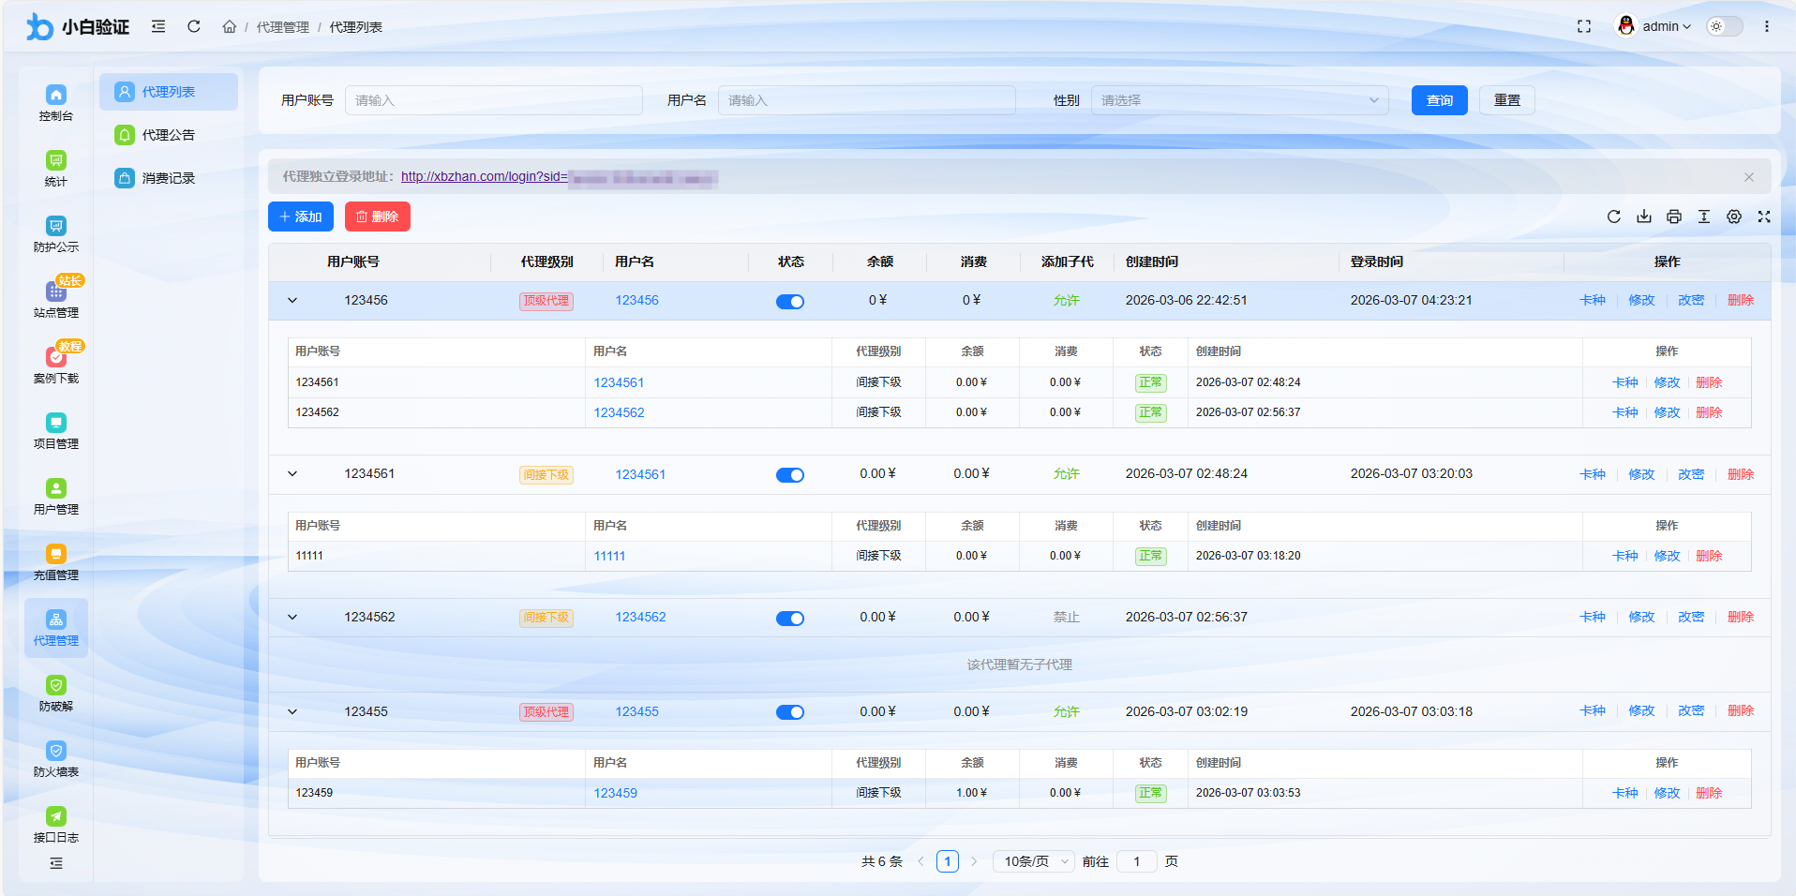Screen dimensions: 1796x896
Task: Refresh the agent table data
Action: tap(1613, 217)
